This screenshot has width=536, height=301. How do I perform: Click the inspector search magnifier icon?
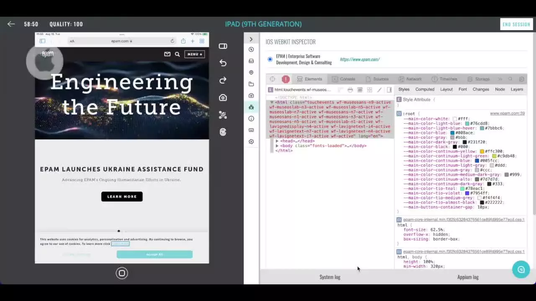click(510, 79)
